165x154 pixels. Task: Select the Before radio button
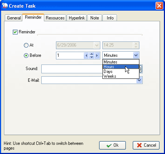click(26, 55)
